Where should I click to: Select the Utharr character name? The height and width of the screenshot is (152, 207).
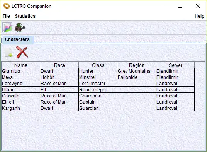coord(21,90)
